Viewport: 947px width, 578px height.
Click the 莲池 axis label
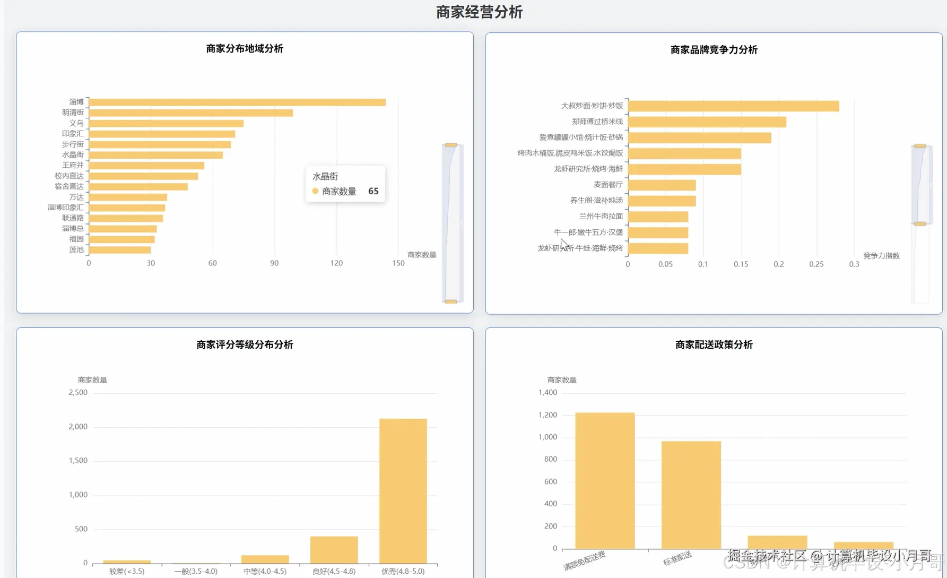tap(76, 249)
